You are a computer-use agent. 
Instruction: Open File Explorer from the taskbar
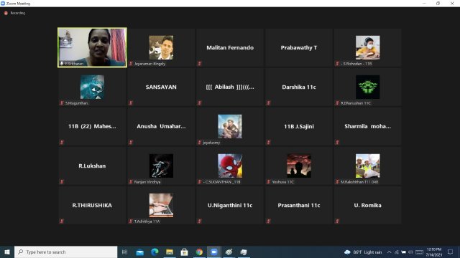tap(170, 252)
